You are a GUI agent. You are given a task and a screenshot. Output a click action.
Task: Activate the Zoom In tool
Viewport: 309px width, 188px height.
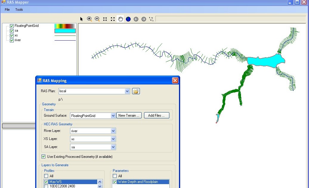pos(89,19)
